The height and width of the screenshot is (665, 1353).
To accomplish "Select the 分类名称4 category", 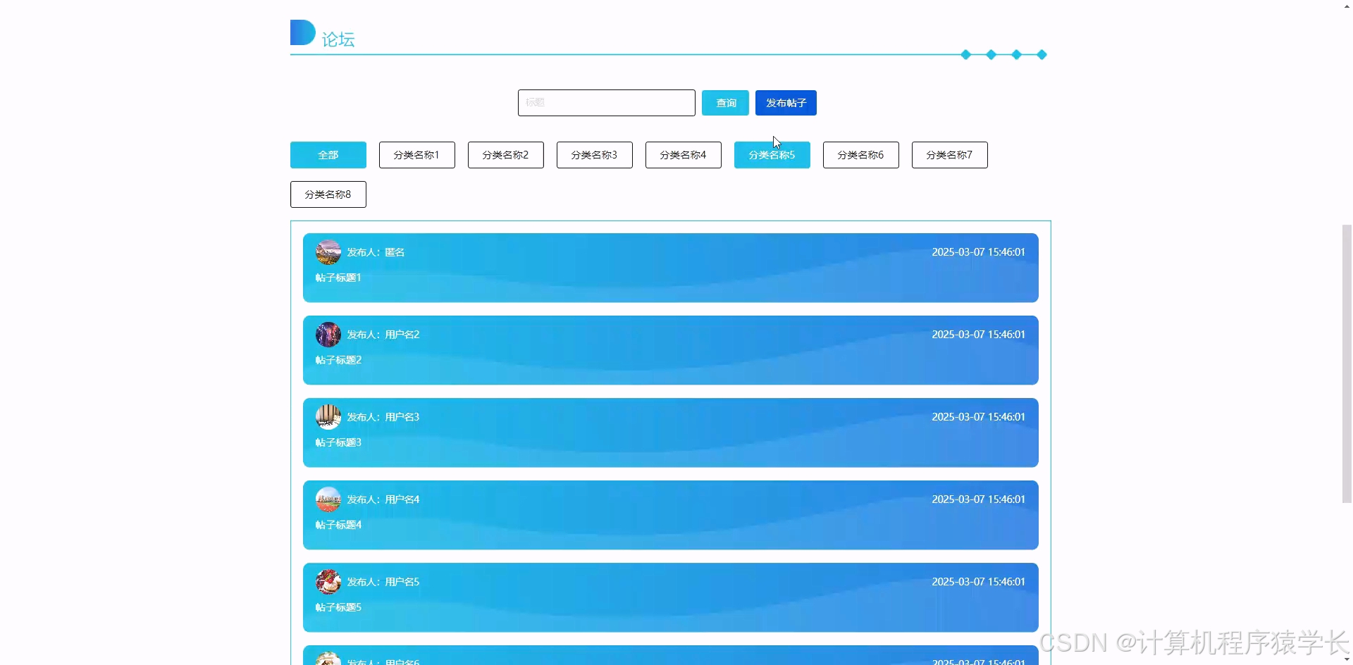I will click(684, 155).
